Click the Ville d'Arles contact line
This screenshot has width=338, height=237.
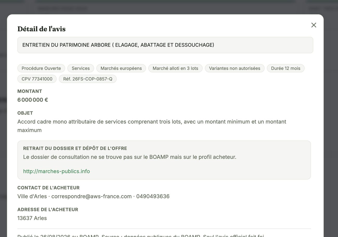(94, 196)
